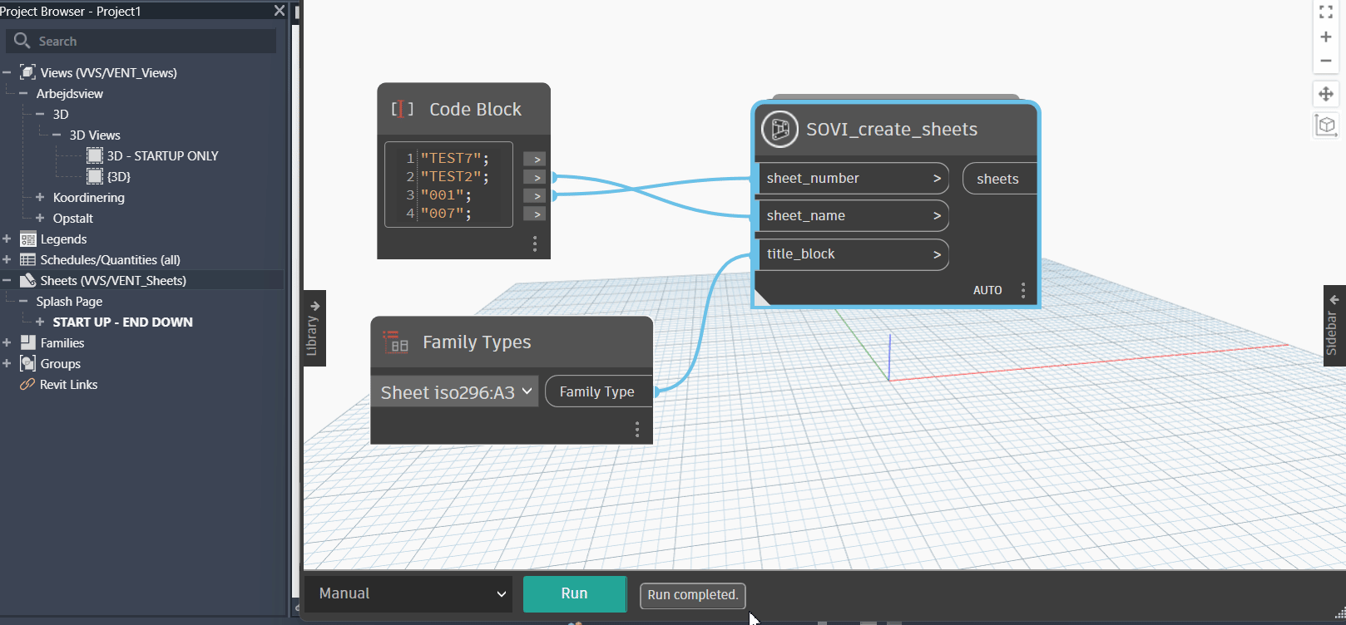
Task: Expand the Families tree node
Action: pos(7,342)
